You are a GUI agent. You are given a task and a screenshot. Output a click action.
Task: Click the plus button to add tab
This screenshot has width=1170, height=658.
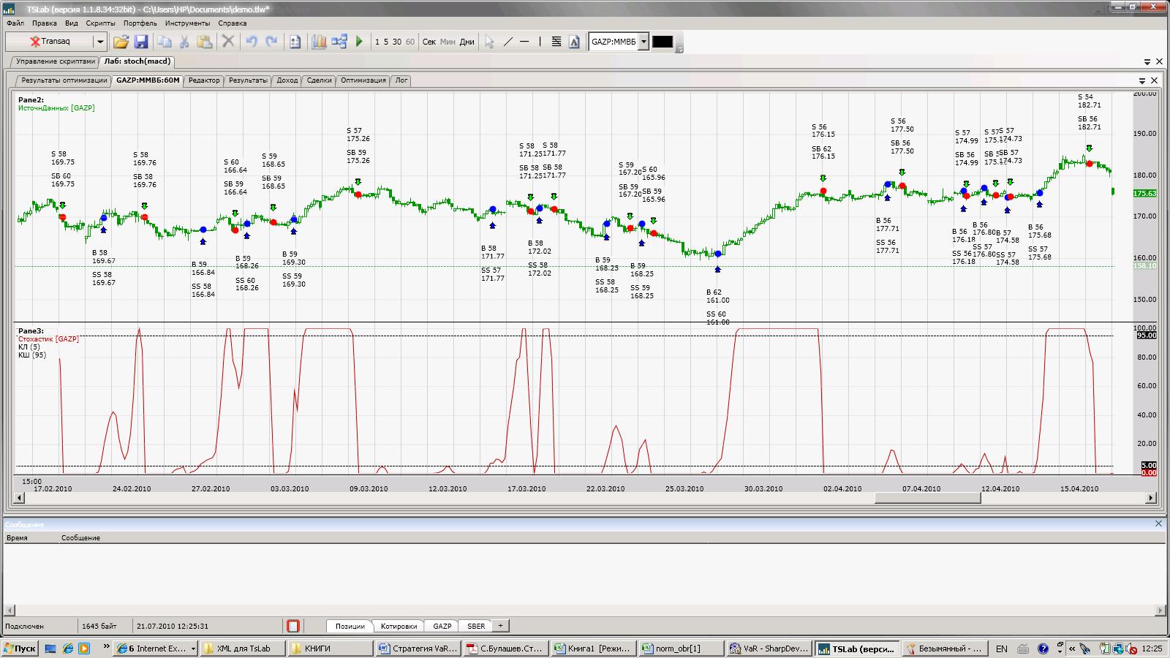(500, 626)
